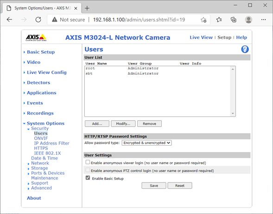Open the Maintenance page
Screen dimensions: 273x214
[x=44, y=178]
